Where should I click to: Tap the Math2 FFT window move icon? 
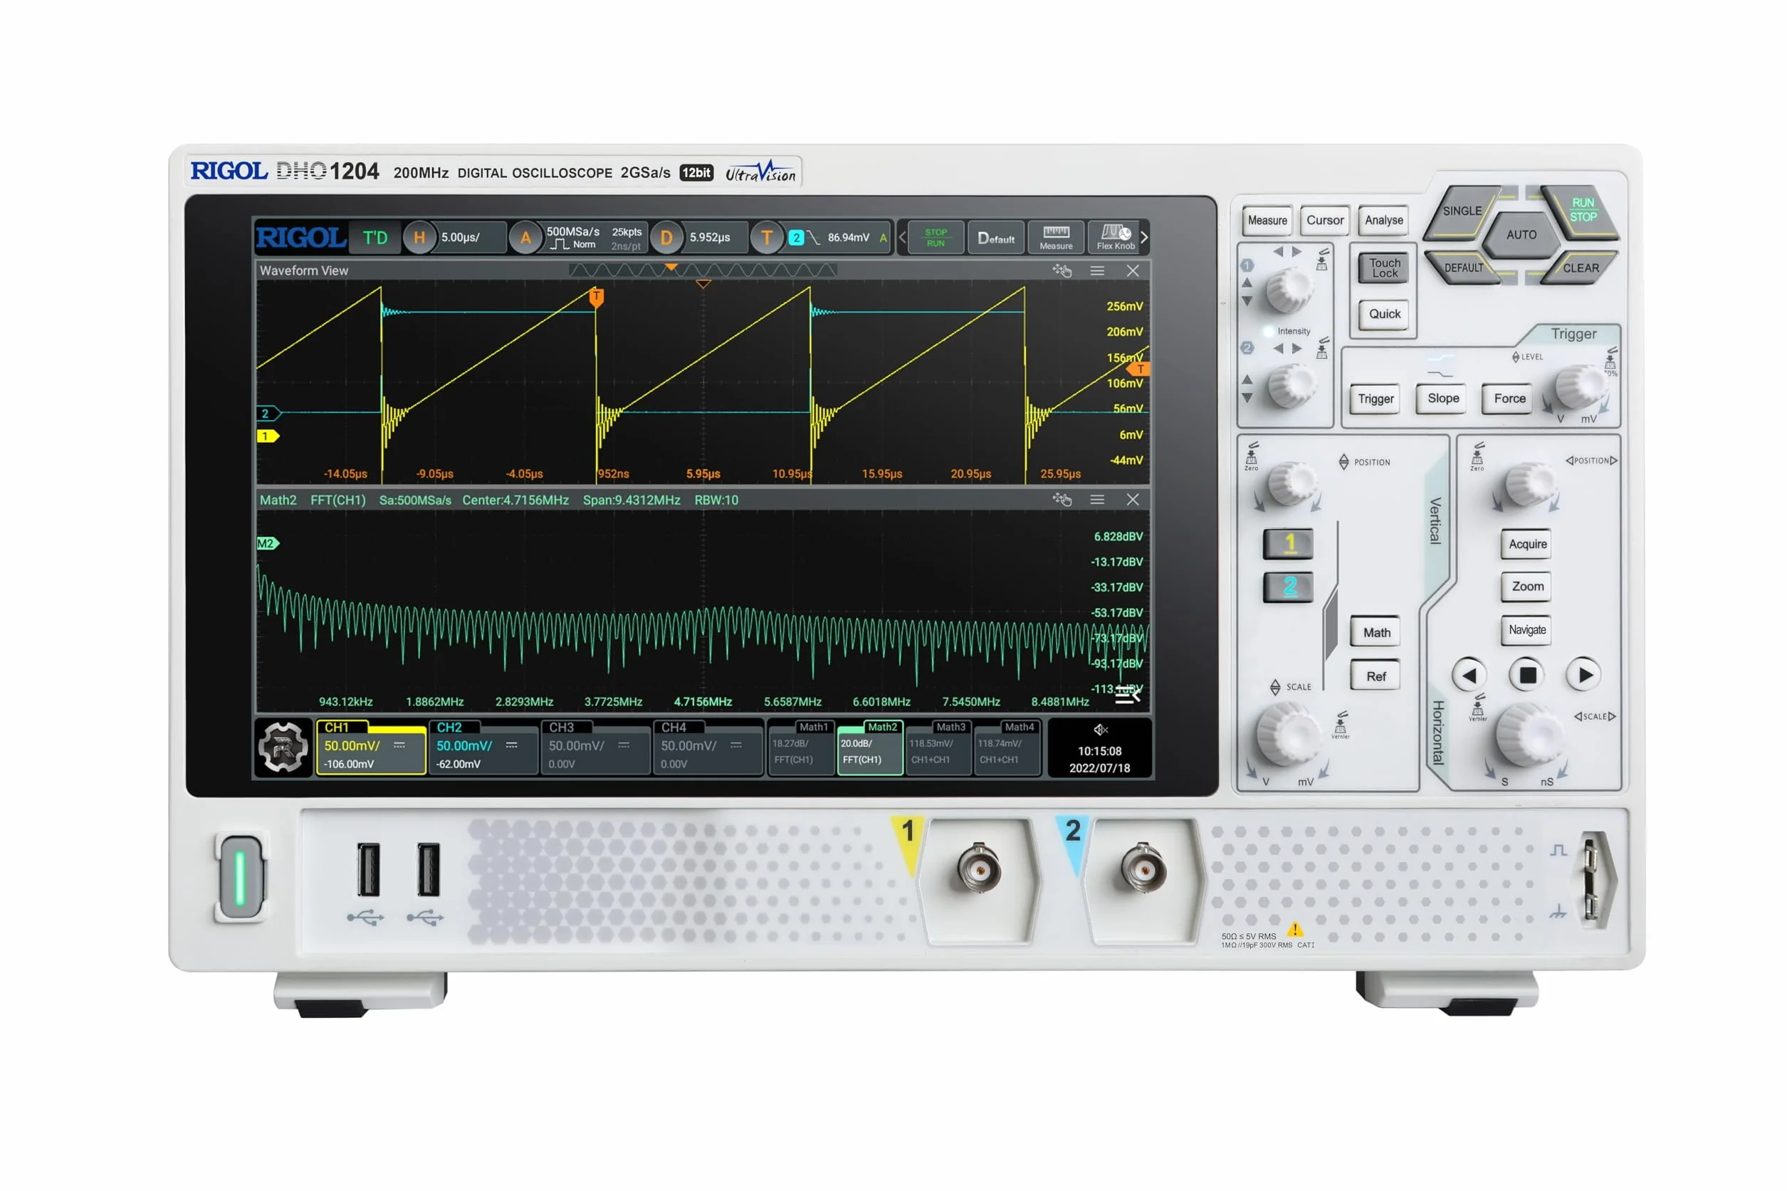tap(1061, 499)
